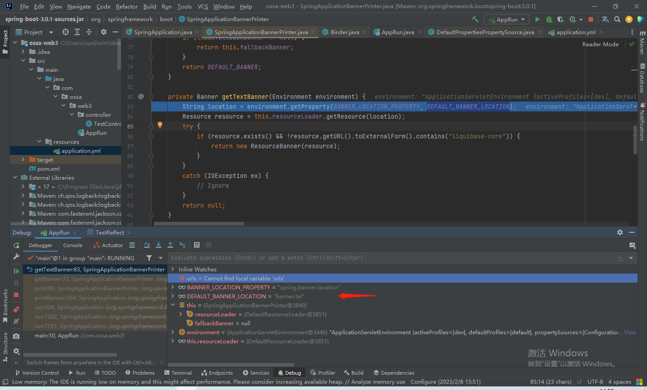Open the Refactor menu

pyautogui.click(x=127, y=6)
